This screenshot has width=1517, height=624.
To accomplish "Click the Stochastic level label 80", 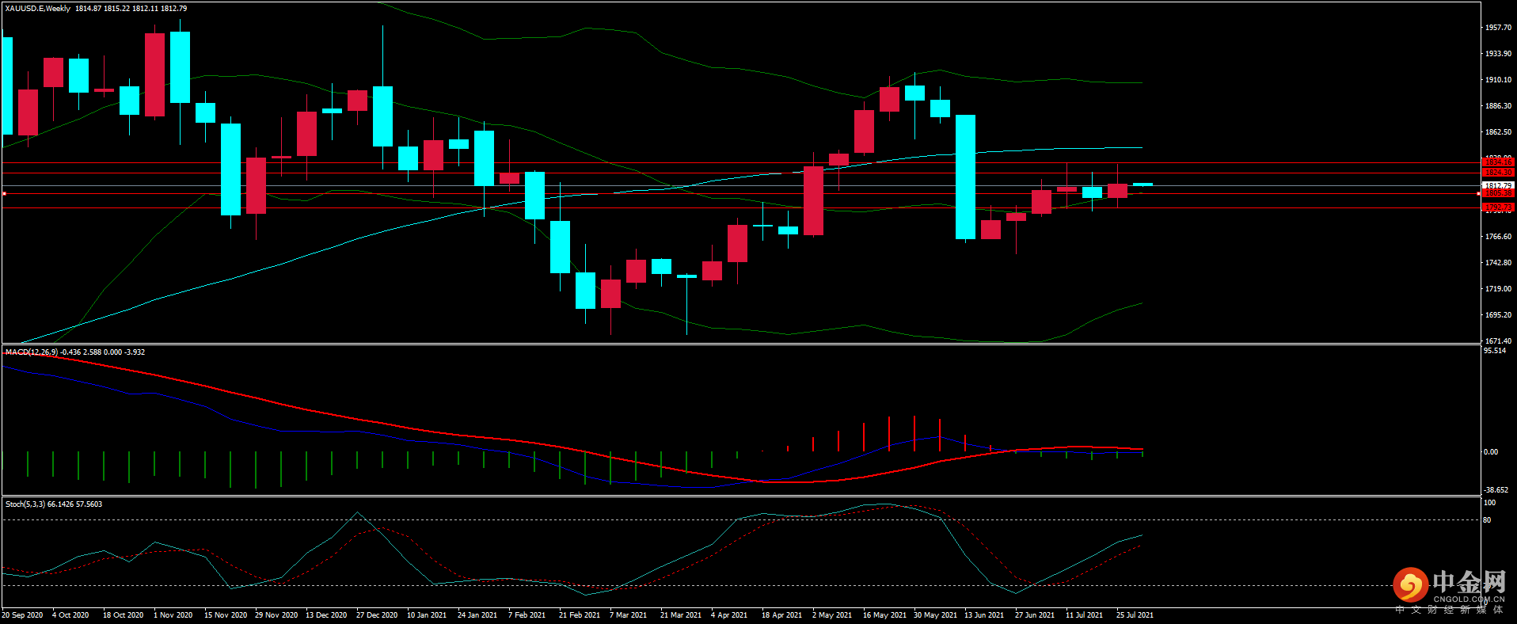I will (1487, 520).
